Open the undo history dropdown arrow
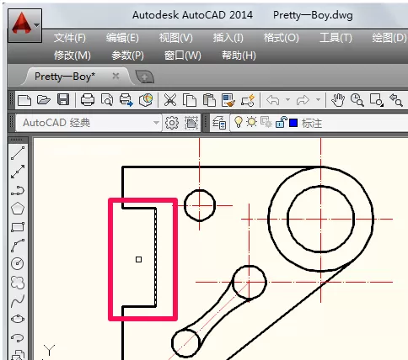This screenshot has height=360, width=408. coord(287,100)
